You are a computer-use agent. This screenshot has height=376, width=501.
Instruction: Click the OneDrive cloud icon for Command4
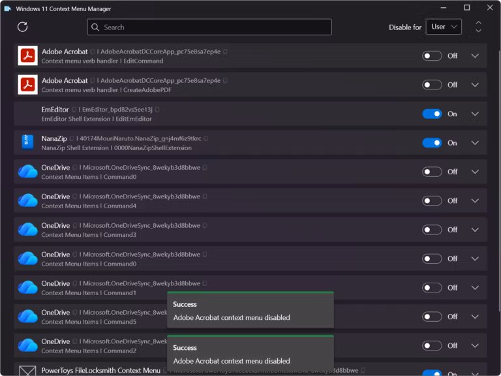tap(28, 200)
